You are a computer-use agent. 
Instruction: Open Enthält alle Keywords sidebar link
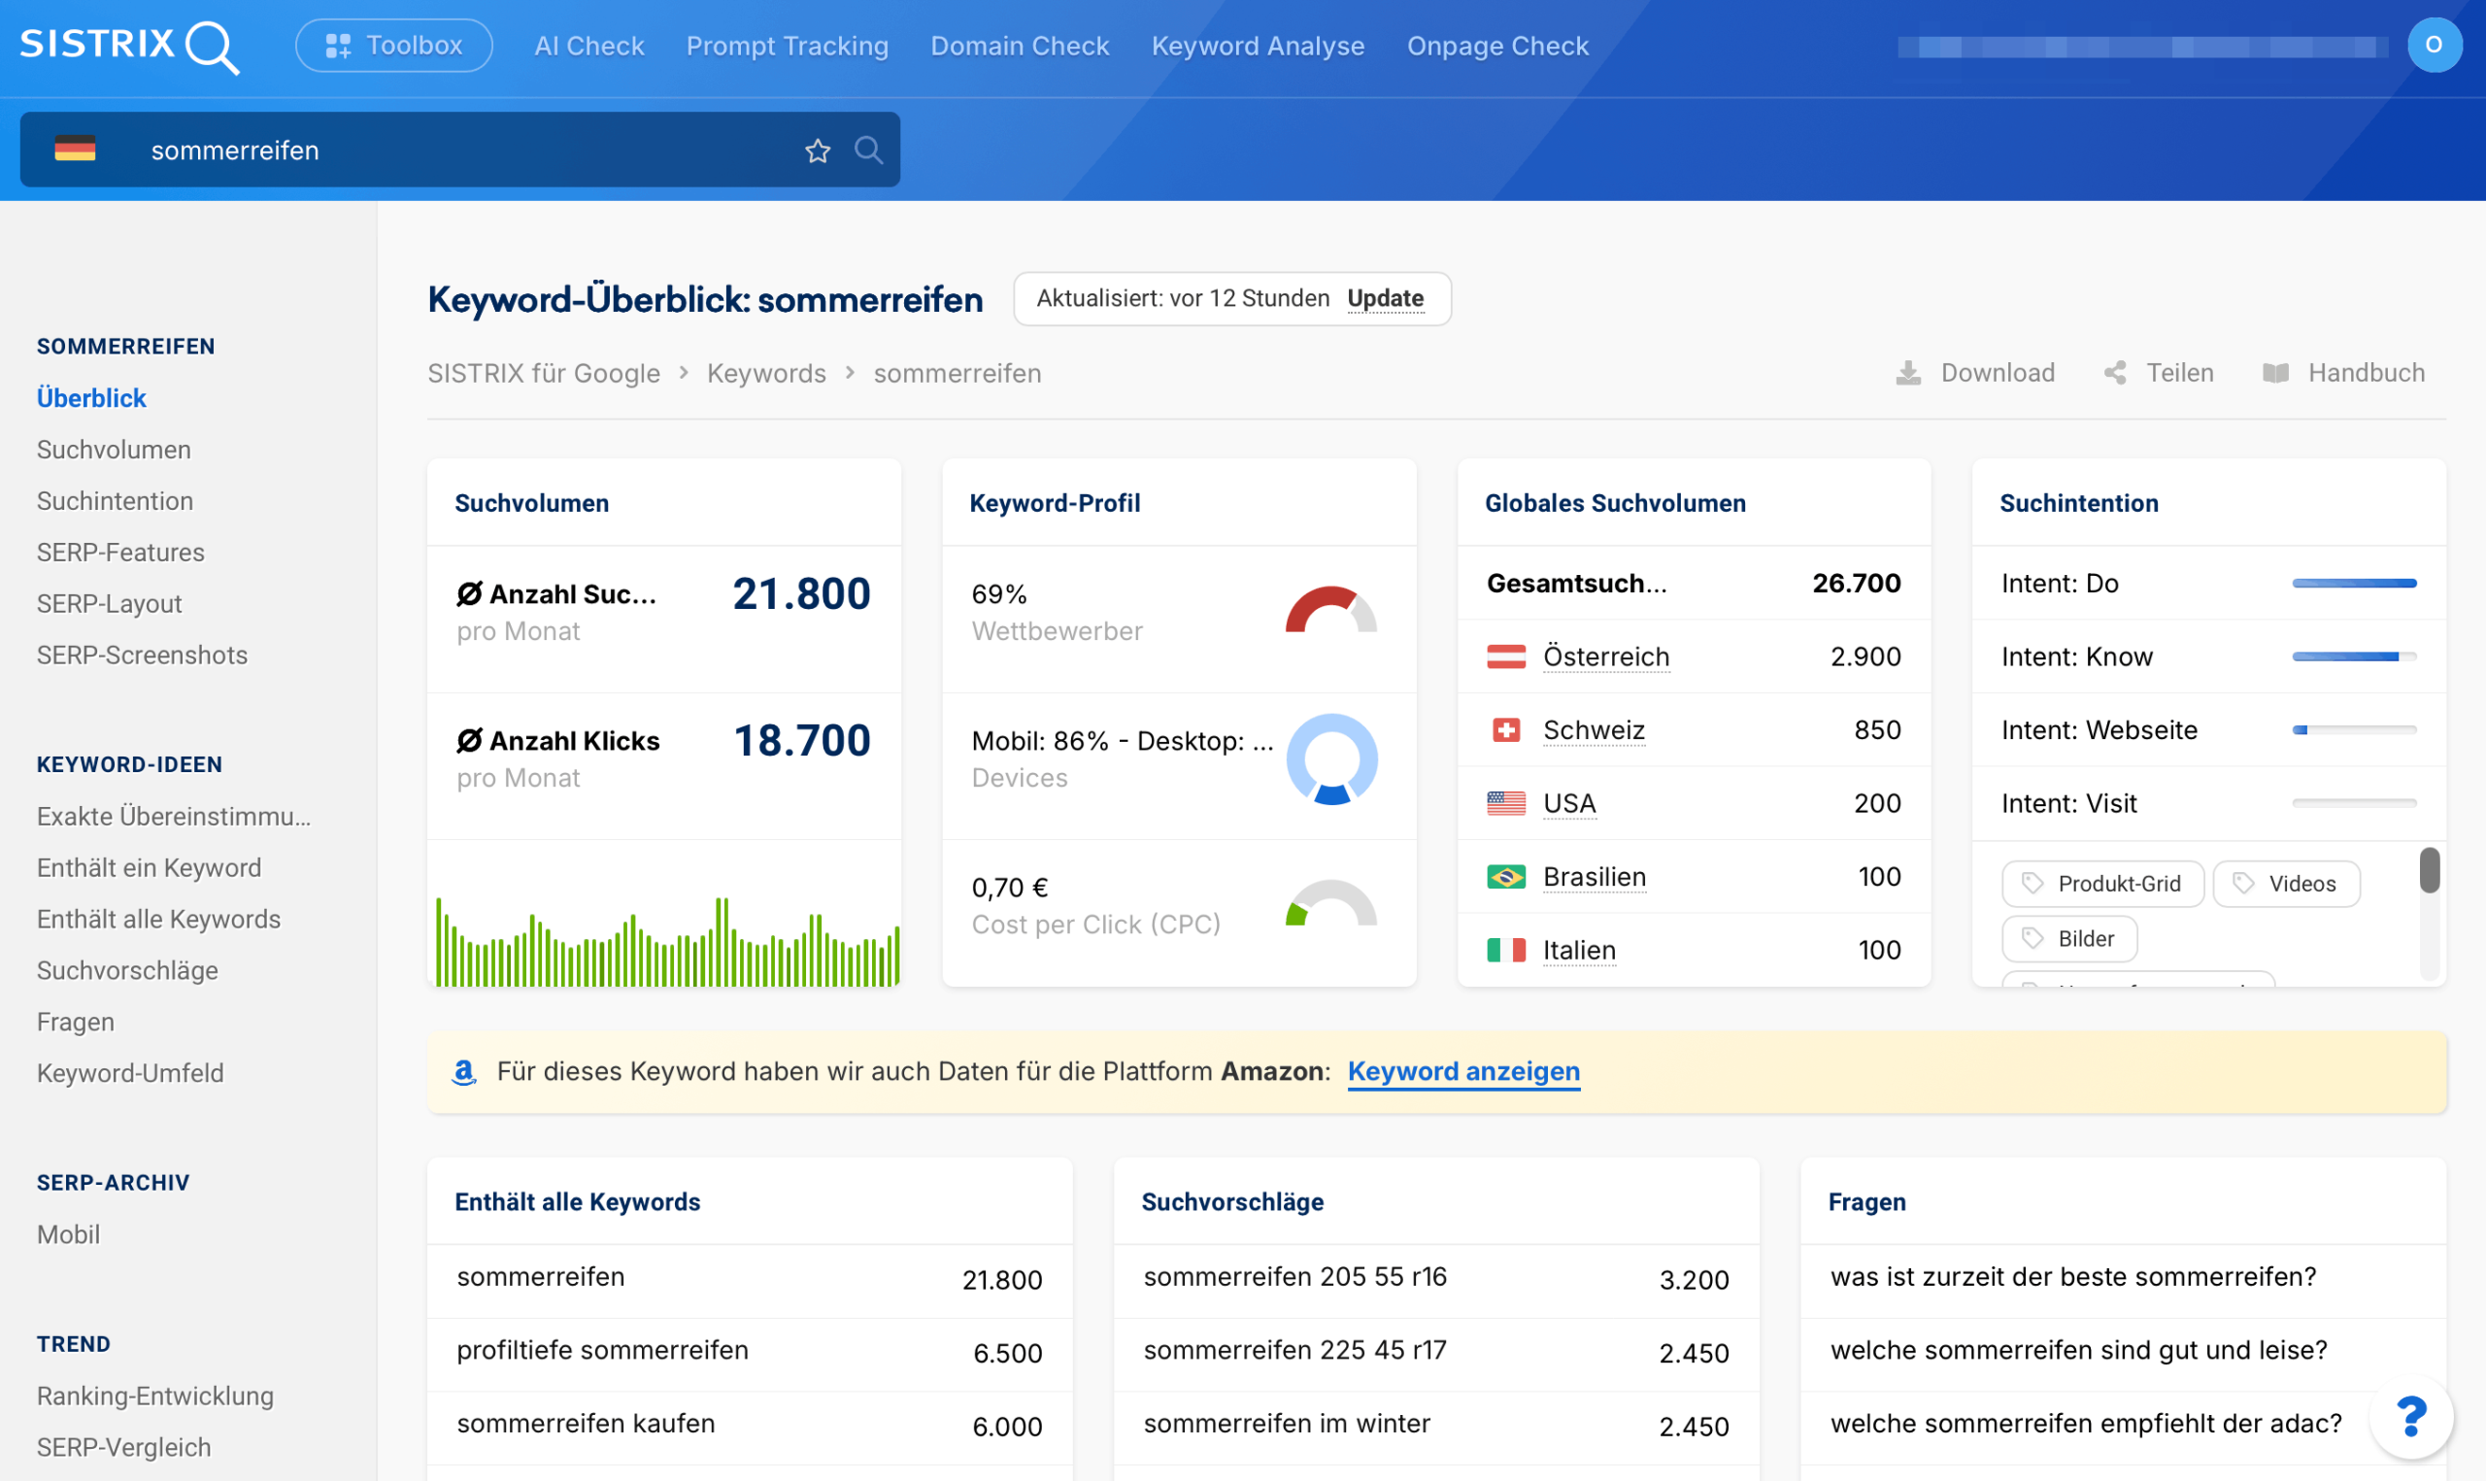click(158, 919)
